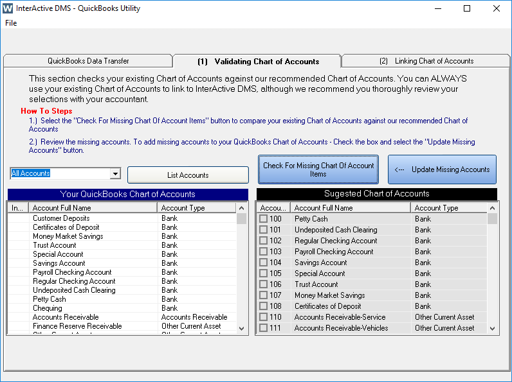Viewport: 512px width, 382px height.
Task: Select the 106 Trust Account checkbox
Action: [x=263, y=284]
